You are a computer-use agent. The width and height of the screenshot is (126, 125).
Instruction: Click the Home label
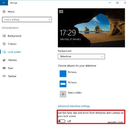pos(11,11)
